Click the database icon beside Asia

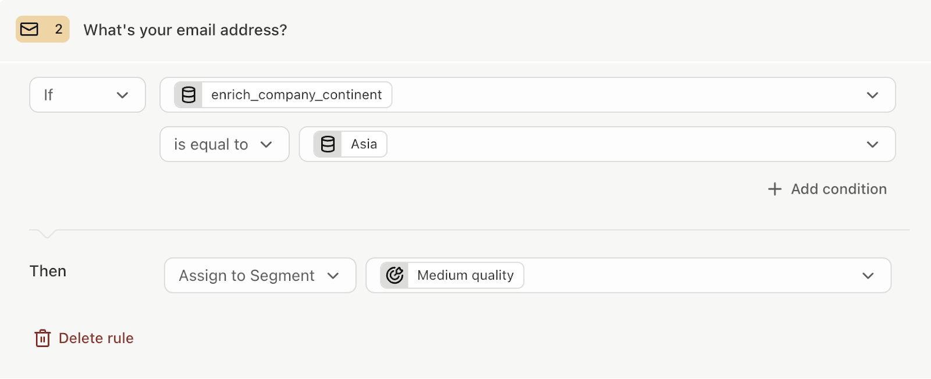point(328,144)
